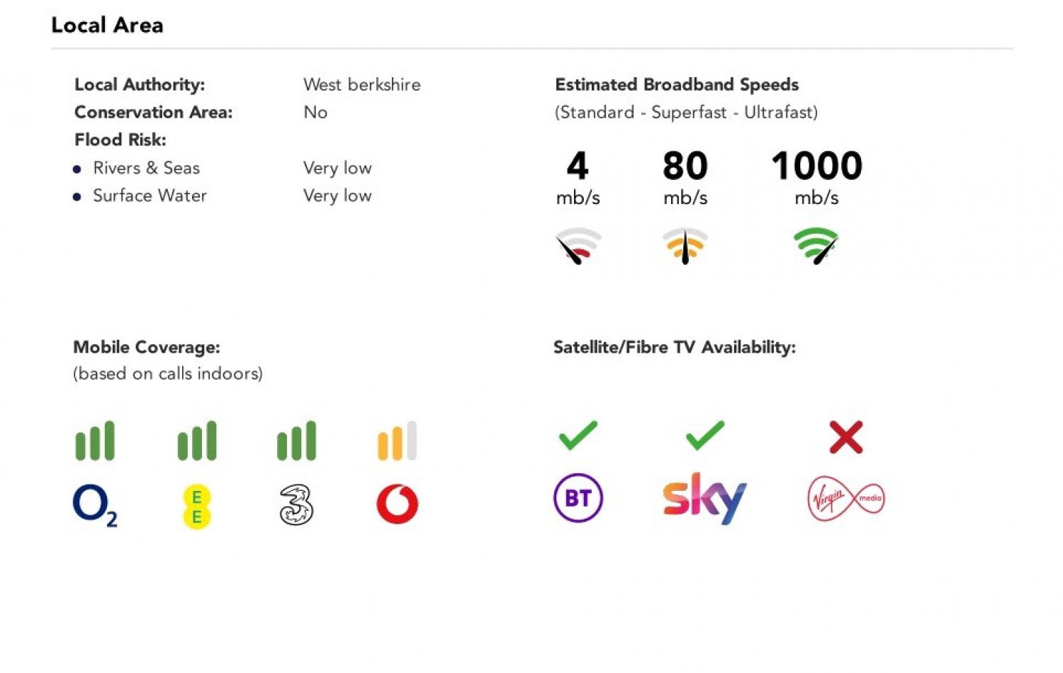The height and width of the screenshot is (673, 1063).
Task: Click the West berkshire local authority text
Action: coord(361,85)
